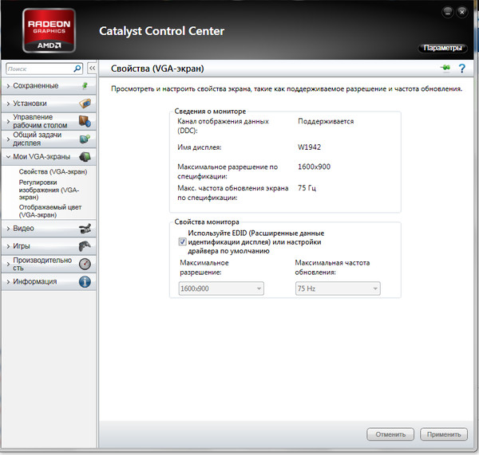The width and height of the screenshot is (479, 455).
Task: Select Свойства (VGA-экран) in sidebar
Action: coord(53,171)
